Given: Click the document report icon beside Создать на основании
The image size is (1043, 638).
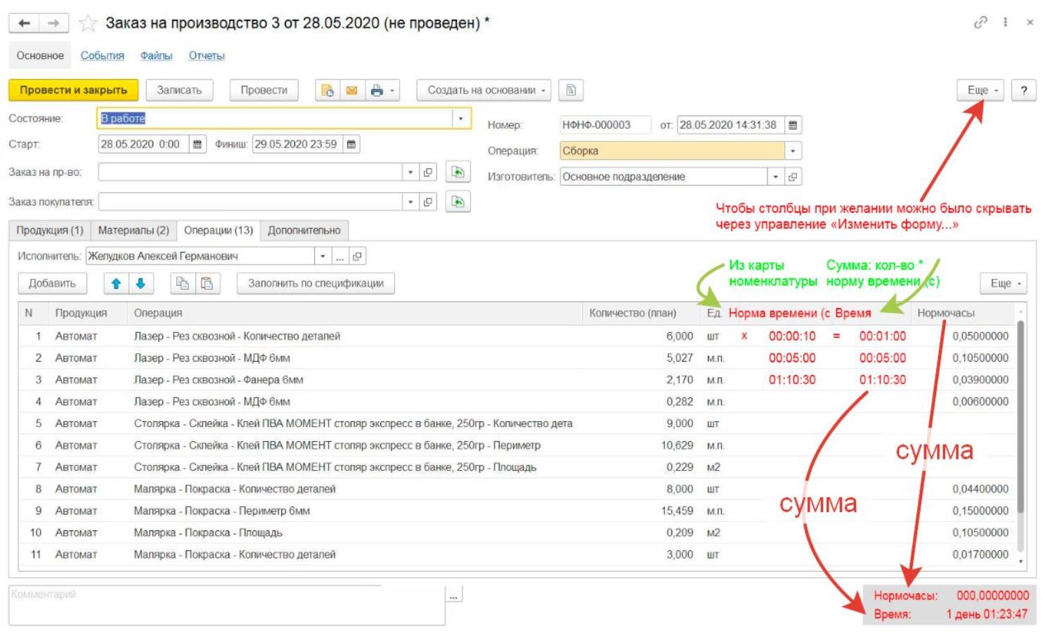Looking at the screenshot, I should click(571, 90).
